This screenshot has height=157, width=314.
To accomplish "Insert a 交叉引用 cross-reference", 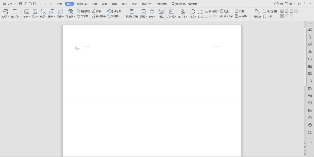I will coord(270,11).
